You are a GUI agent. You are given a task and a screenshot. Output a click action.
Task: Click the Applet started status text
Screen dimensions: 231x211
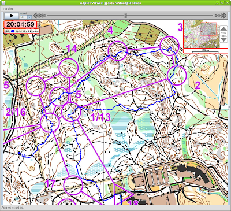[x=13, y=208]
